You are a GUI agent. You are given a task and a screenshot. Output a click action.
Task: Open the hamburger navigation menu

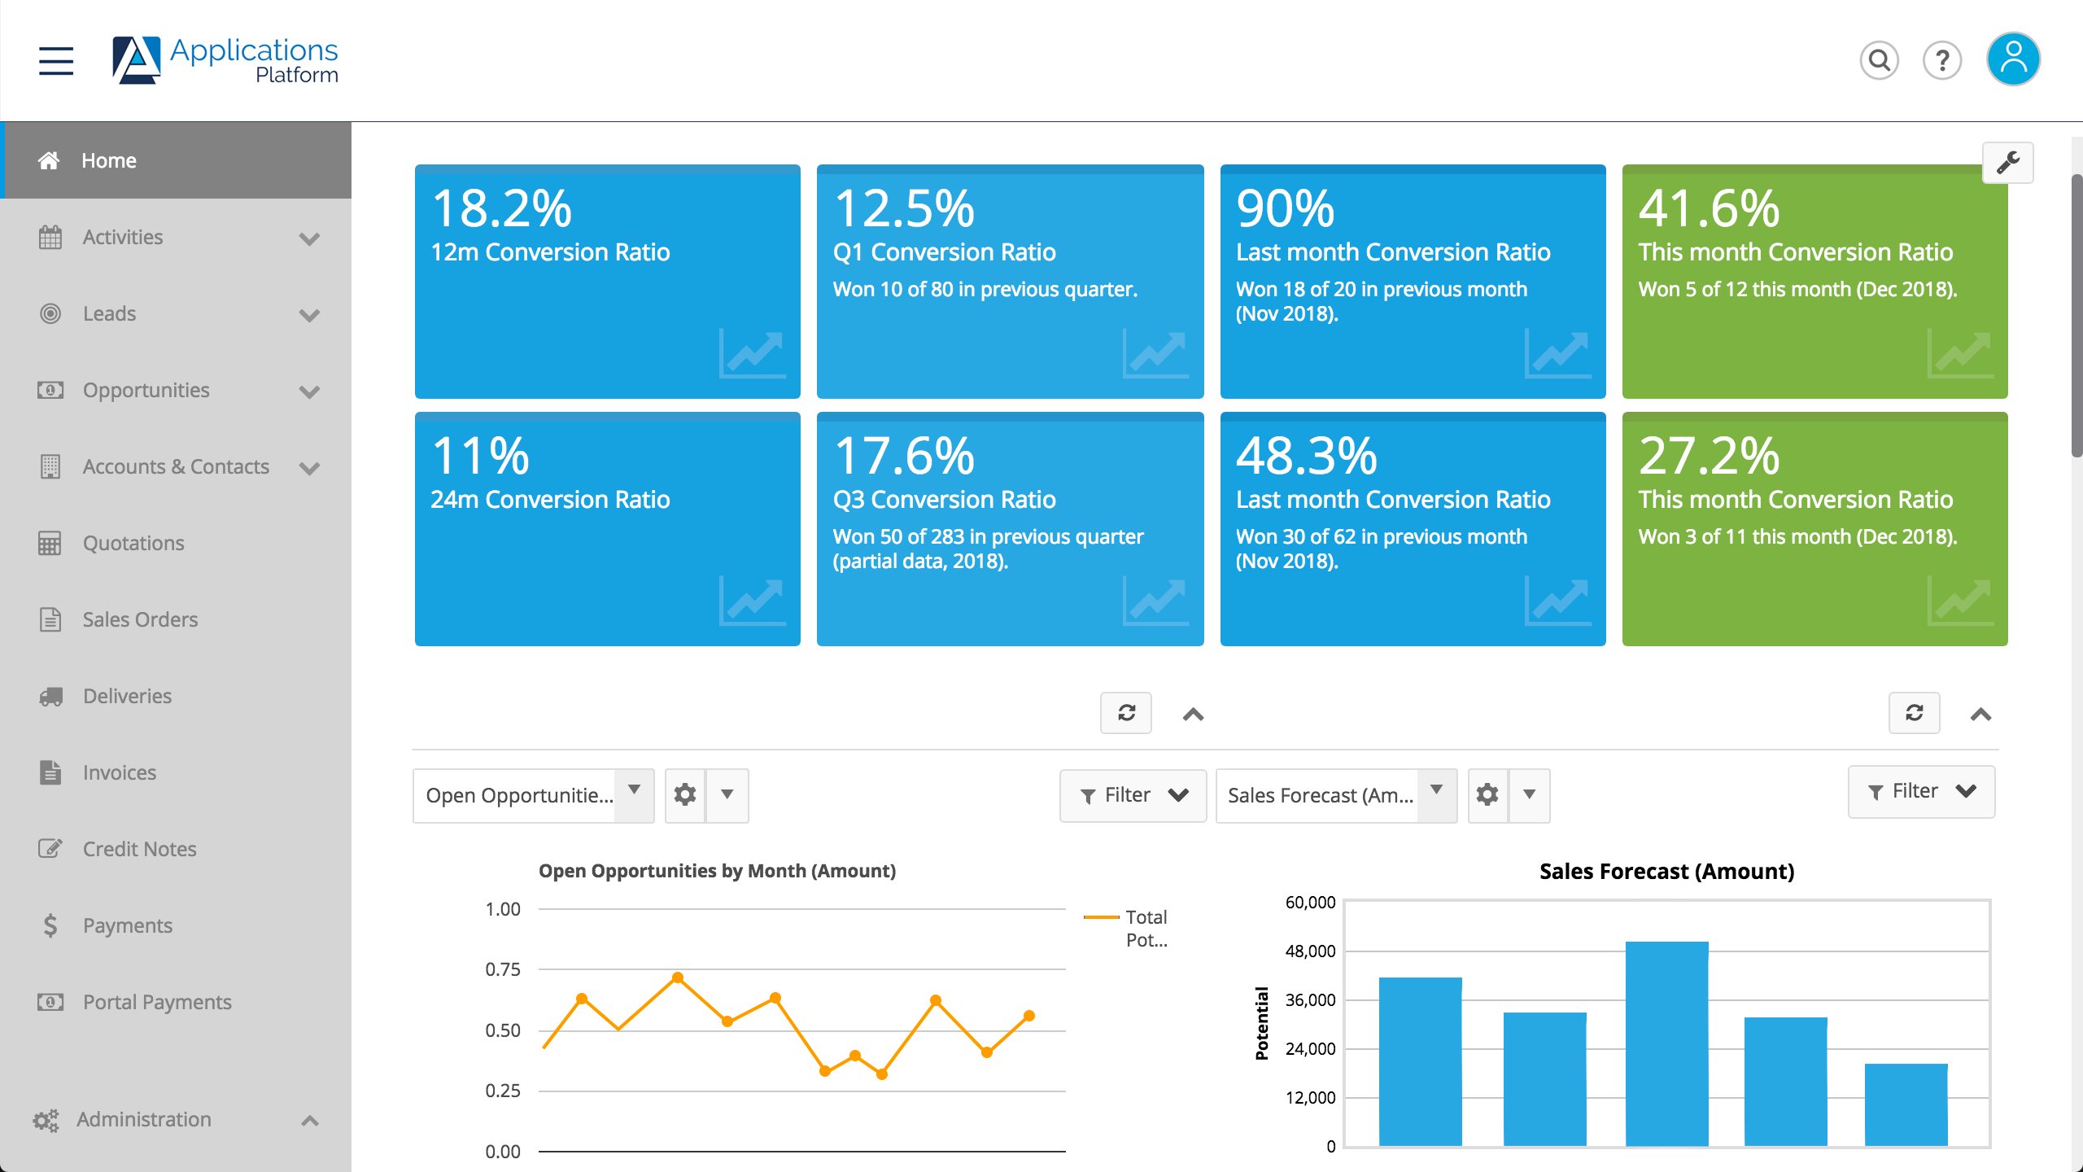pyautogui.click(x=56, y=61)
